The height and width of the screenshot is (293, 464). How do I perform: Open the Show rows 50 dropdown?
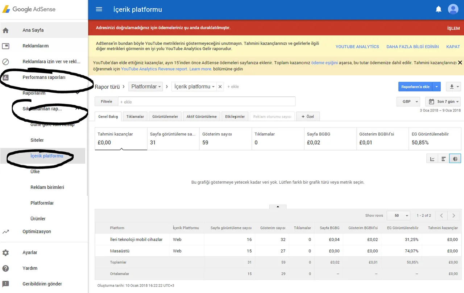click(x=398, y=215)
